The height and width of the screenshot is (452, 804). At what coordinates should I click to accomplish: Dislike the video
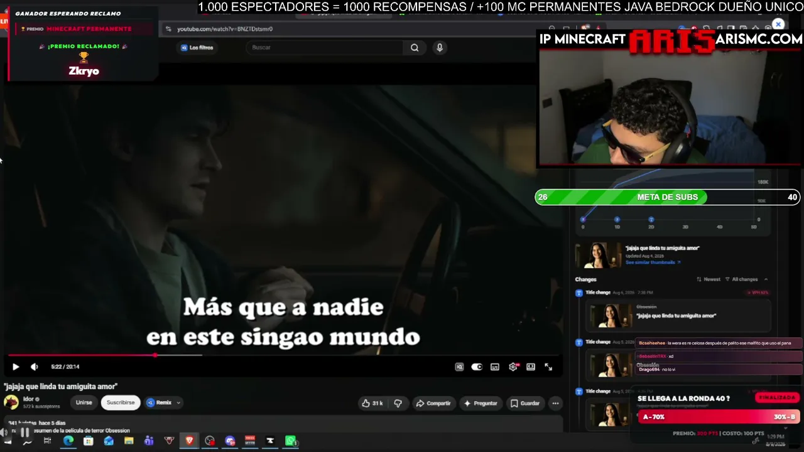[x=398, y=403]
